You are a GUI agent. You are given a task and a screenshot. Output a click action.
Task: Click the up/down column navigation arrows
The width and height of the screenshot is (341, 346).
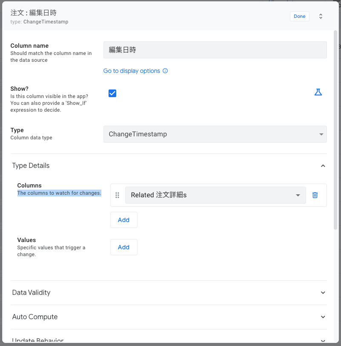[x=321, y=16]
